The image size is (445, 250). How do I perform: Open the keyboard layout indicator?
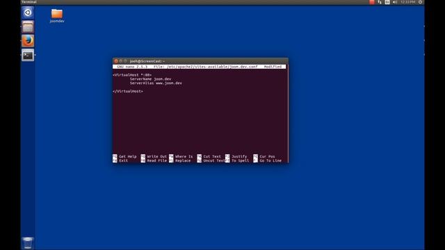(387, 2)
